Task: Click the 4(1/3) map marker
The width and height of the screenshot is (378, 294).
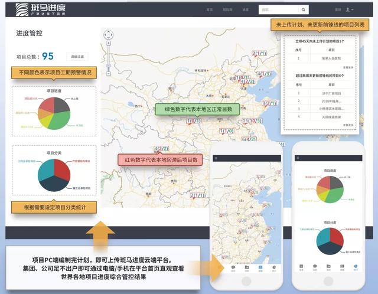Action: 264,74
